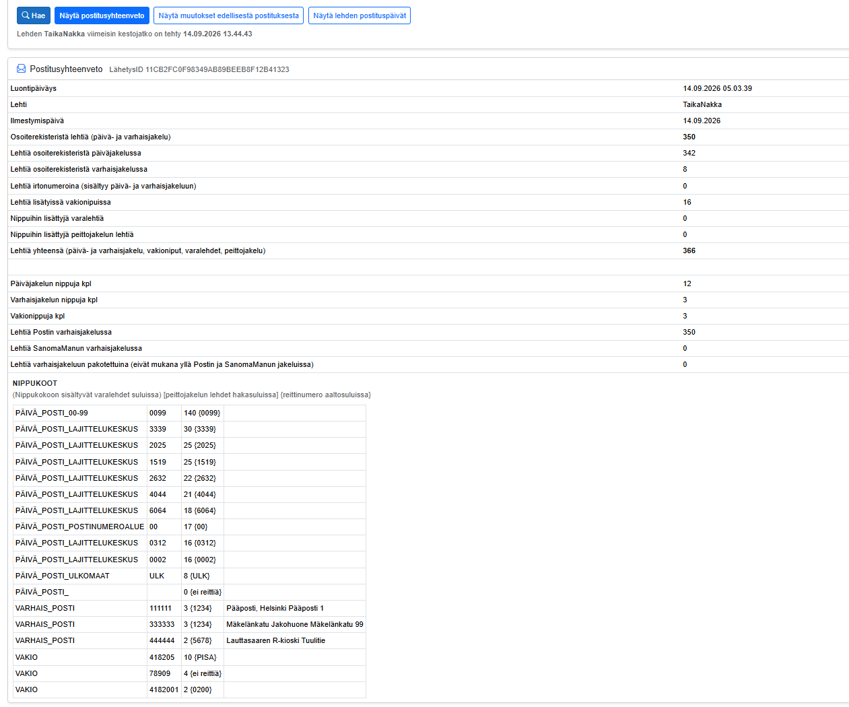Select the Lehtiä osoiterekisteristä varhaisjakelussa label
The image size is (849, 707).
(79, 169)
